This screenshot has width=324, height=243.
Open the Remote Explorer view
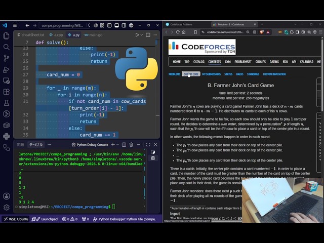tap(7, 80)
